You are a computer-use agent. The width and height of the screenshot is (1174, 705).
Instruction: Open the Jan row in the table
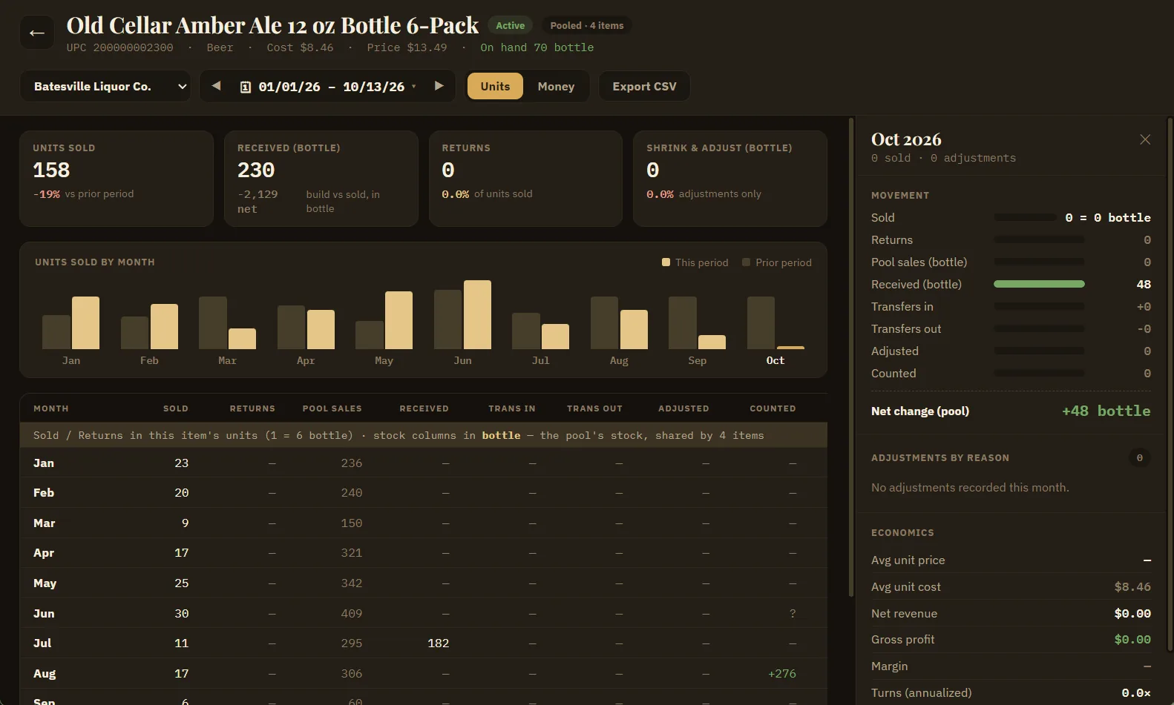pyautogui.click(x=423, y=463)
